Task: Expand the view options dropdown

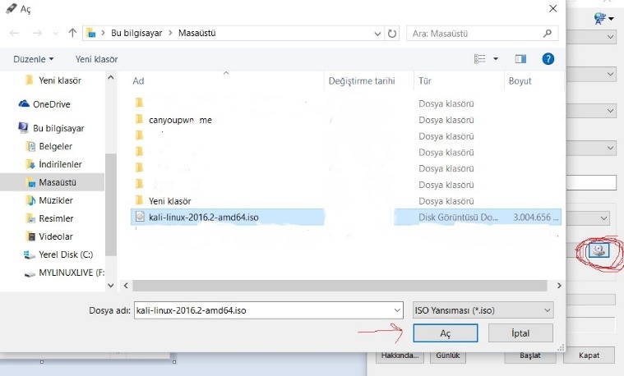Action: coord(496,59)
